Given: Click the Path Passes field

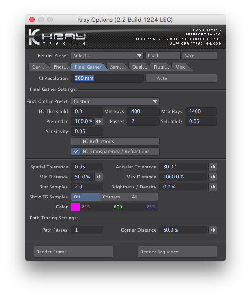Looking at the screenshot, I should point(87,230).
